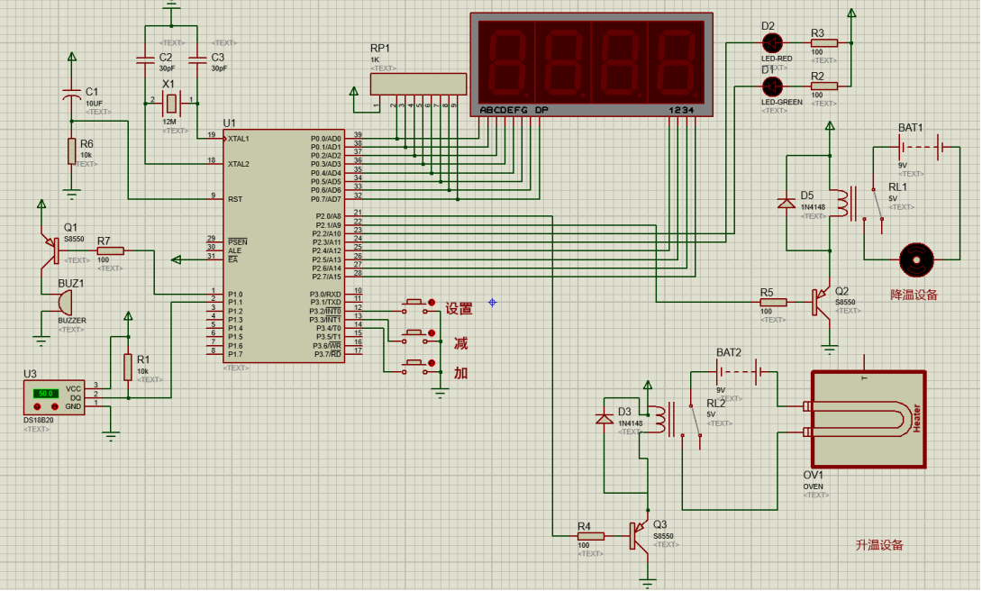Select the RP1 resistor pack
Viewport: 982px width, 591px height.
418,84
